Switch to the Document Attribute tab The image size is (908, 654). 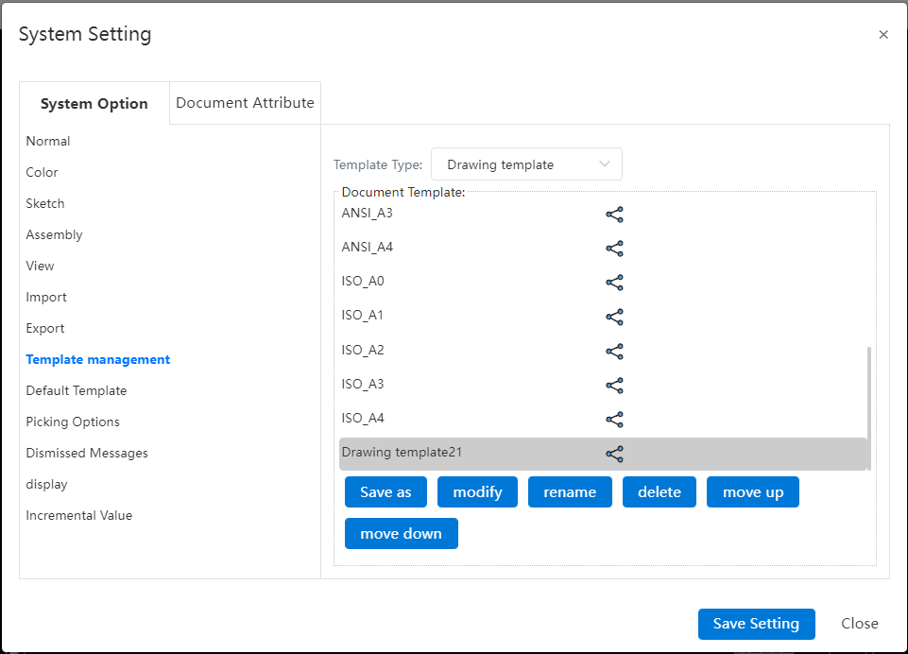pyautogui.click(x=245, y=102)
